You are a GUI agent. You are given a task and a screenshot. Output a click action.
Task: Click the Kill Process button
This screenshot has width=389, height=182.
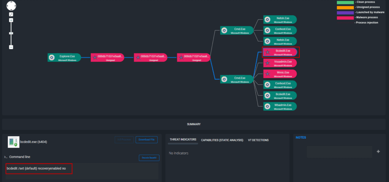[x=124, y=139]
